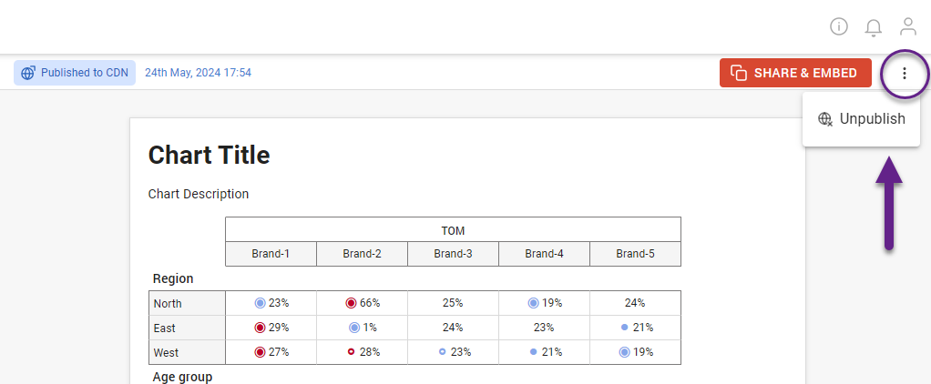Click the Published to CDN badge
The height and width of the screenshot is (384, 931).
pyautogui.click(x=75, y=73)
